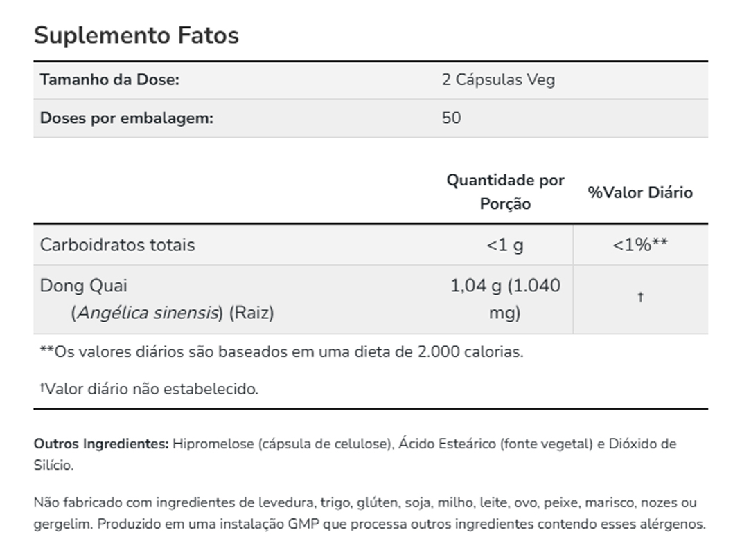Click the Angélica sinensis (Raiz) text

coord(173,313)
